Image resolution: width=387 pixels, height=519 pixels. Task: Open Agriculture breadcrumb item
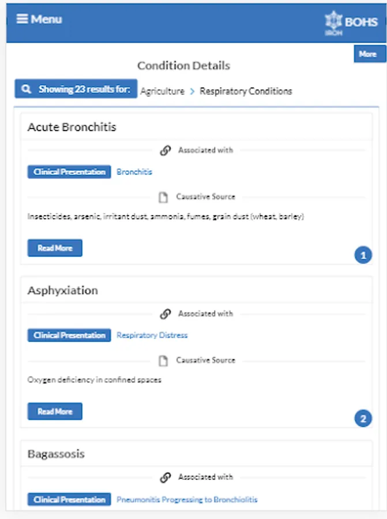pyautogui.click(x=163, y=91)
